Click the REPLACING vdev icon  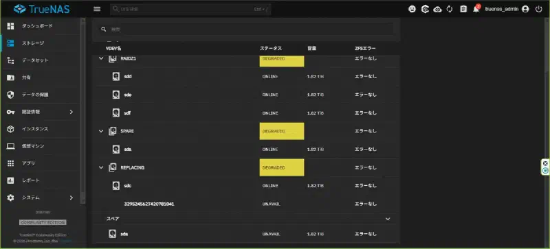[x=112, y=167]
